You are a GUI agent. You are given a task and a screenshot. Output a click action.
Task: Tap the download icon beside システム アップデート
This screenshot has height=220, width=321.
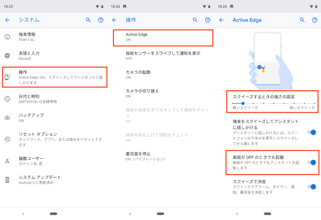tap(8, 180)
